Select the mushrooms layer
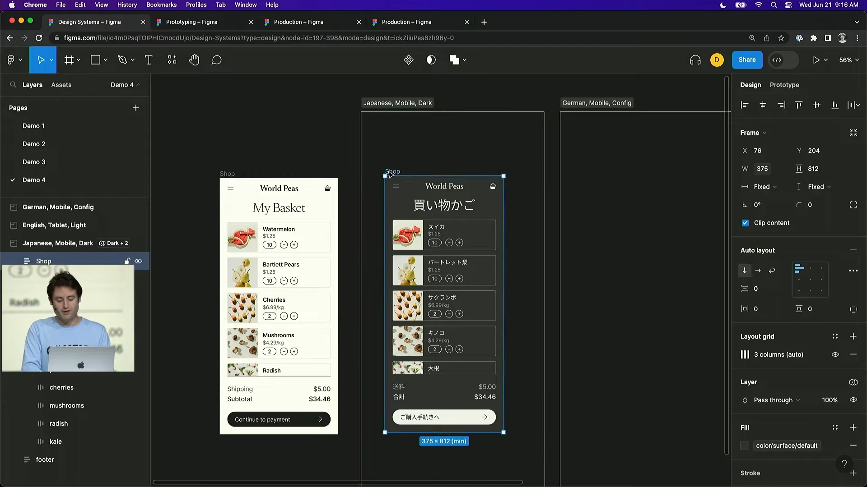This screenshot has width=867, height=487. click(67, 405)
